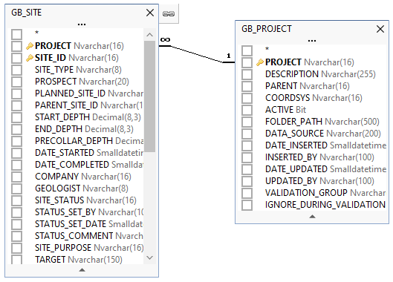Image resolution: width=393 pixels, height=282 pixels.
Task: Check the SITE_TYPE field checkbox
Action: click(17, 70)
